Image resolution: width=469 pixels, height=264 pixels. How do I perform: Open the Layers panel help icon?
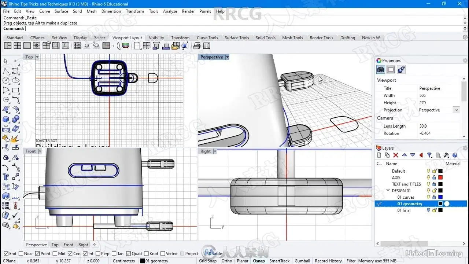tap(455, 155)
